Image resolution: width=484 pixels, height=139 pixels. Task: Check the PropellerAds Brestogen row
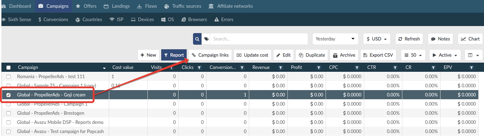click(x=8, y=113)
